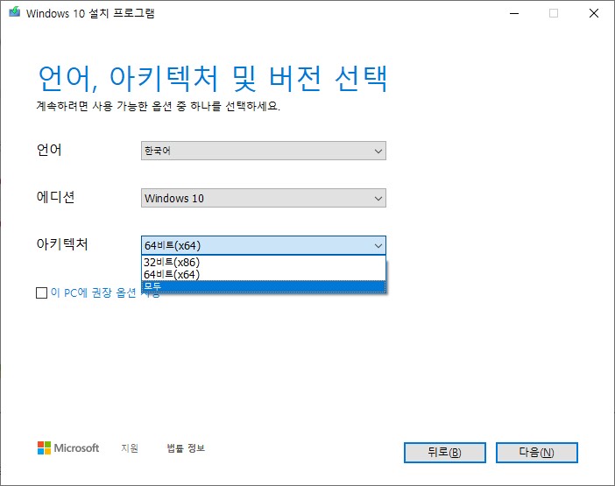Click the 뒤로(B) back button
Image resolution: width=615 pixels, height=486 pixels.
[x=445, y=453]
